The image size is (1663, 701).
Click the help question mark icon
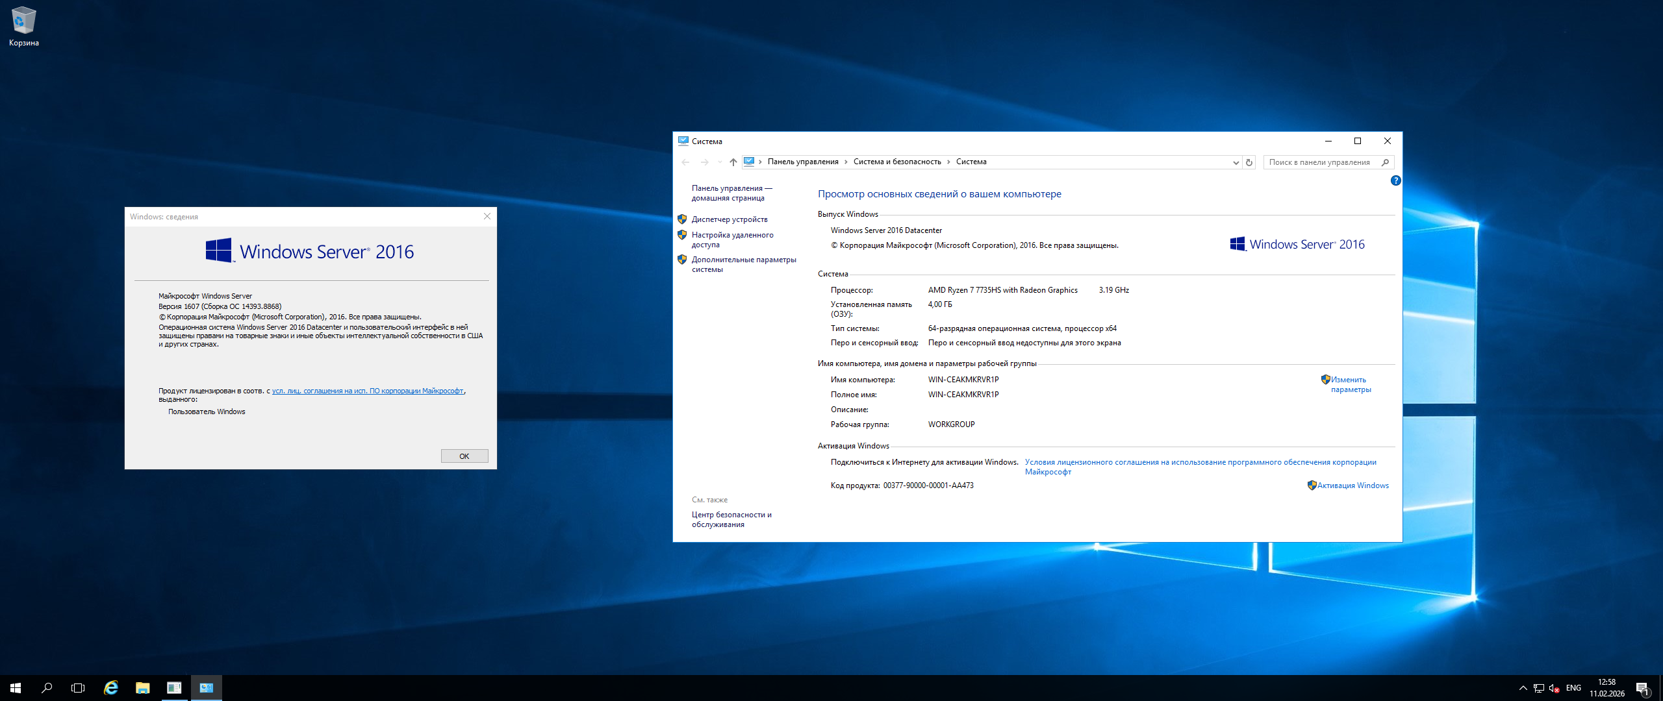(x=1395, y=181)
